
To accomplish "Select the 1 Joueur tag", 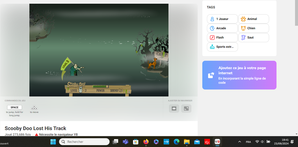I will coord(222,19).
